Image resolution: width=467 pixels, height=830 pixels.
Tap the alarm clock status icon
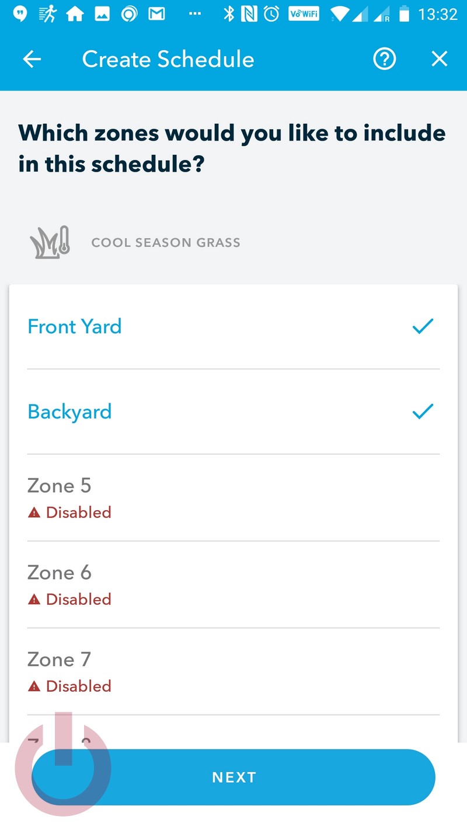click(x=271, y=14)
